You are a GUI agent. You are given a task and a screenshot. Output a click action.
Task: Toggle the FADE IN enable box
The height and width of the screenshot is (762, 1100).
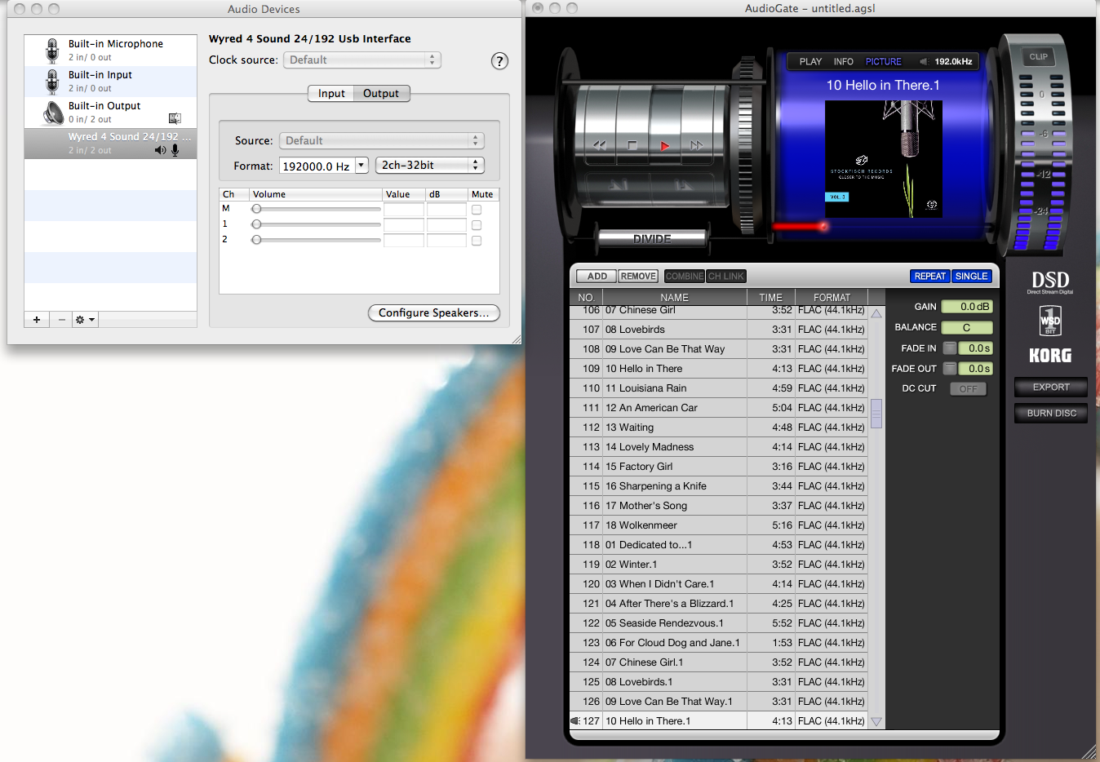(x=949, y=348)
